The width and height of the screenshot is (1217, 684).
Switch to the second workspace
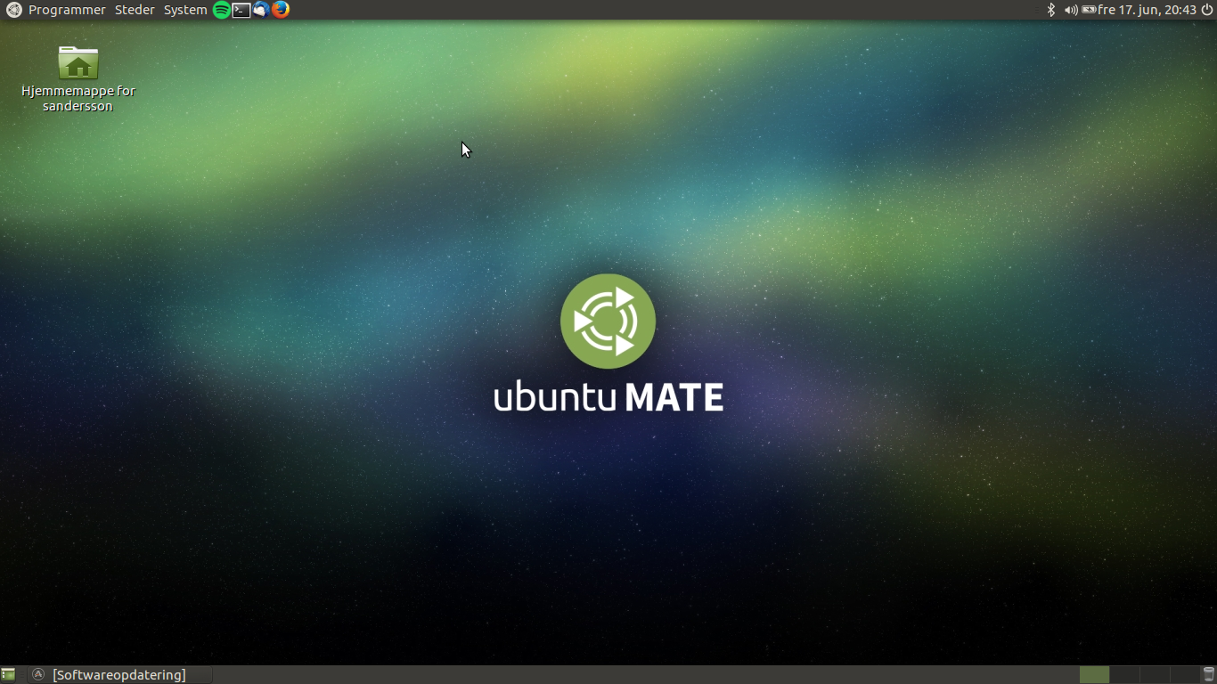pyautogui.click(x=1124, y=674)
